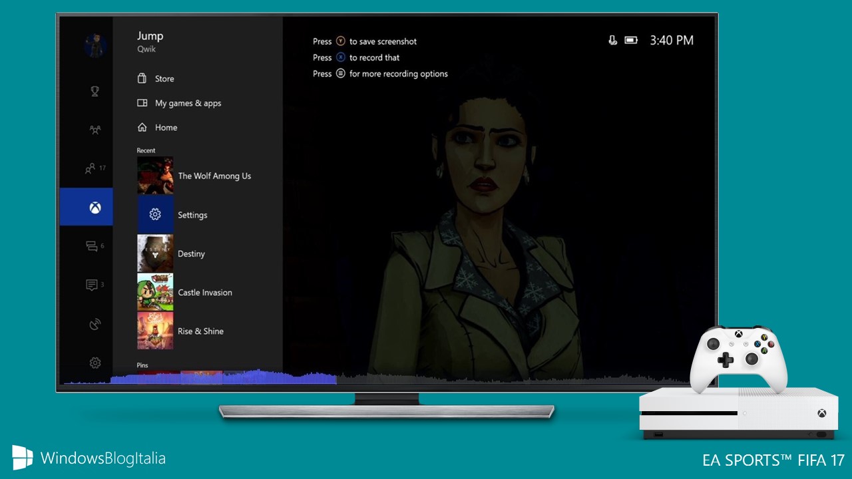The height and width of the screenshot is (479, 852).
Task: Click the Destiny game thumbnail
Action: point(155,253)
